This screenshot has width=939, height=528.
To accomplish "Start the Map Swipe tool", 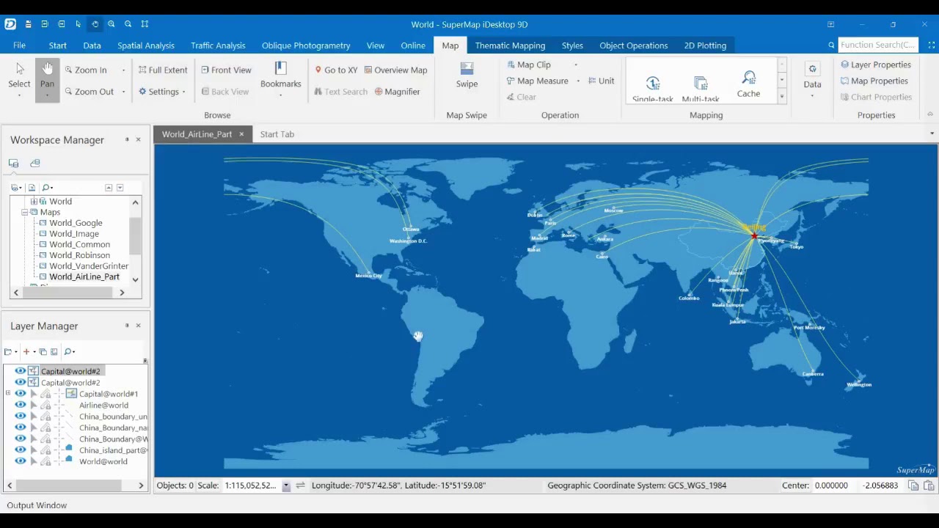I will click(x=467, y=76).
